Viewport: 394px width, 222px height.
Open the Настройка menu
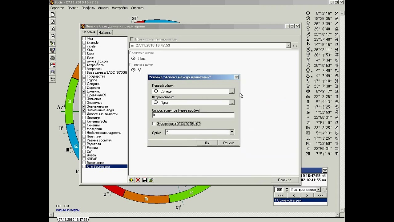click(x=120, y=8)
